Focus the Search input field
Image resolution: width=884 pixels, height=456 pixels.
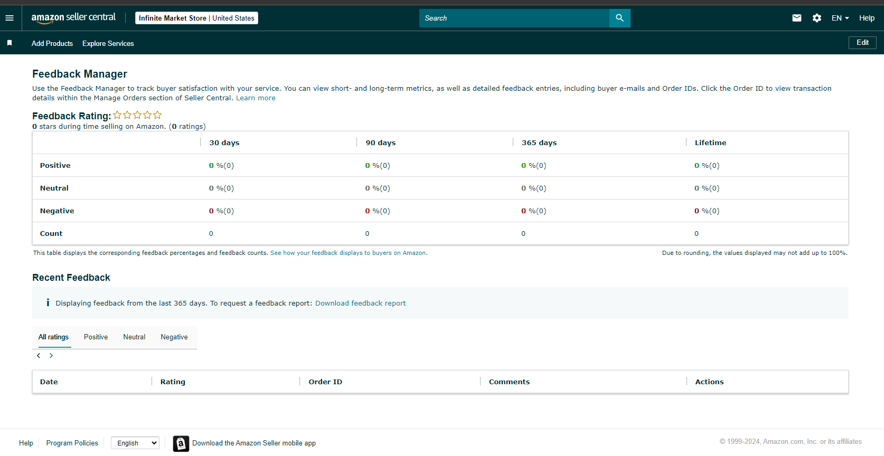pos(514,18)
